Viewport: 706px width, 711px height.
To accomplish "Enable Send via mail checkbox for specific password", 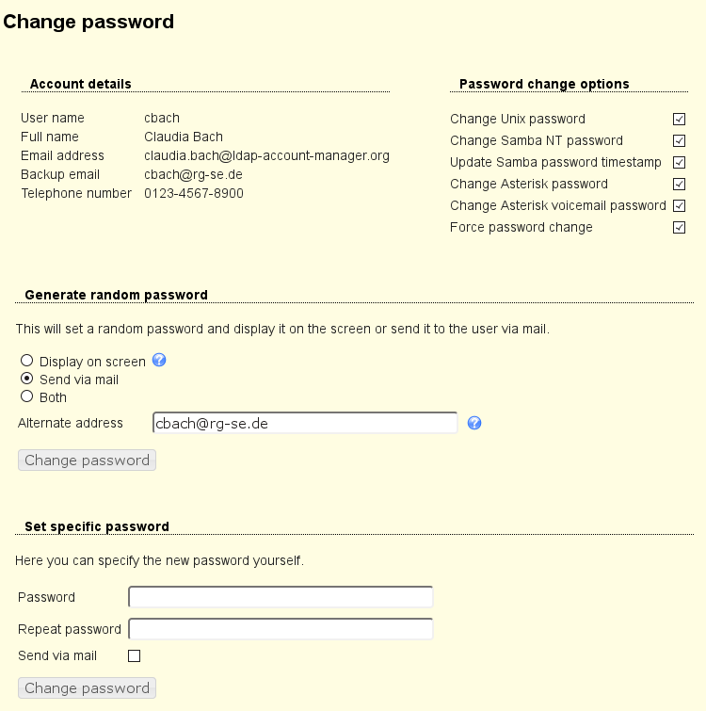I will tap(134, 655).
